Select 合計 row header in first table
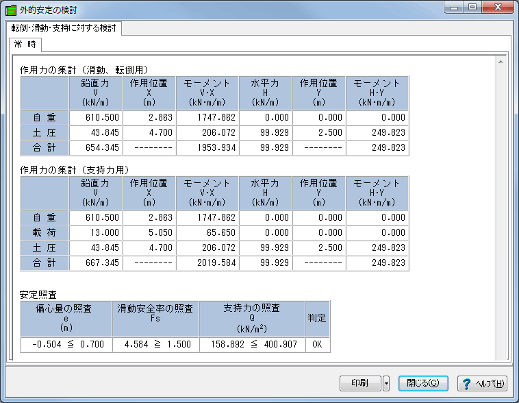This screenshot has height=403, width=519. click(x=45, y=148)
